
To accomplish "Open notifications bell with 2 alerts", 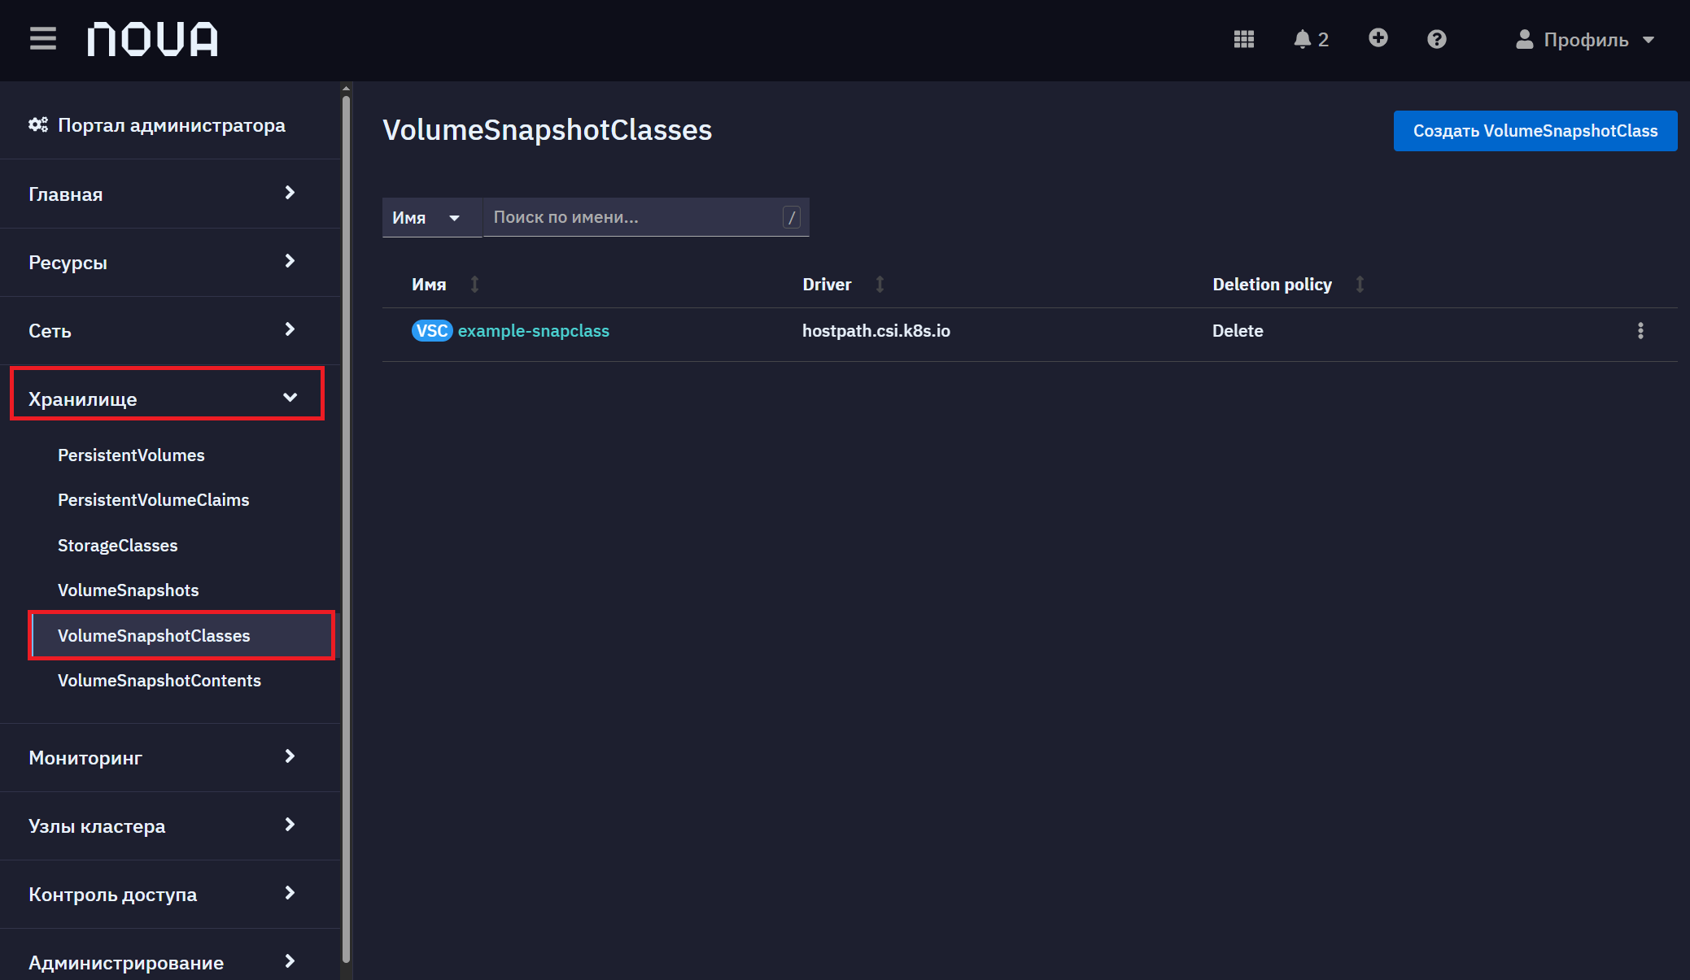I will pyautogui.click(x=1310, y=39).
